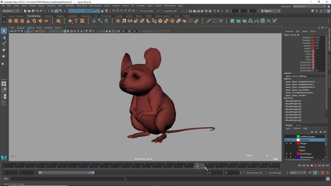Click the MEL command line input field
The width and height of the screenshot is (331, 186).
coord(67,179)
